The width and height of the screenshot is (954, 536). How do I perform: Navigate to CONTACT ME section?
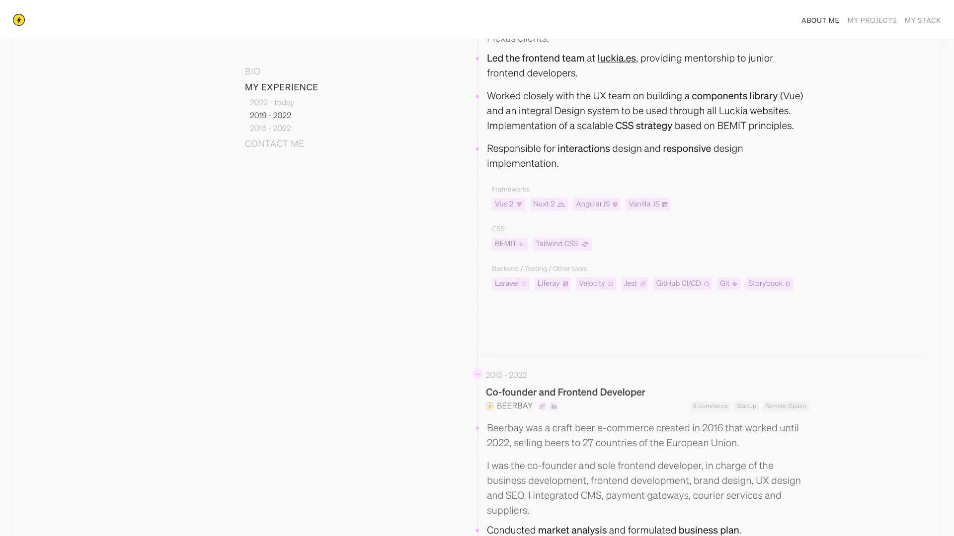[x=275, y=143]
